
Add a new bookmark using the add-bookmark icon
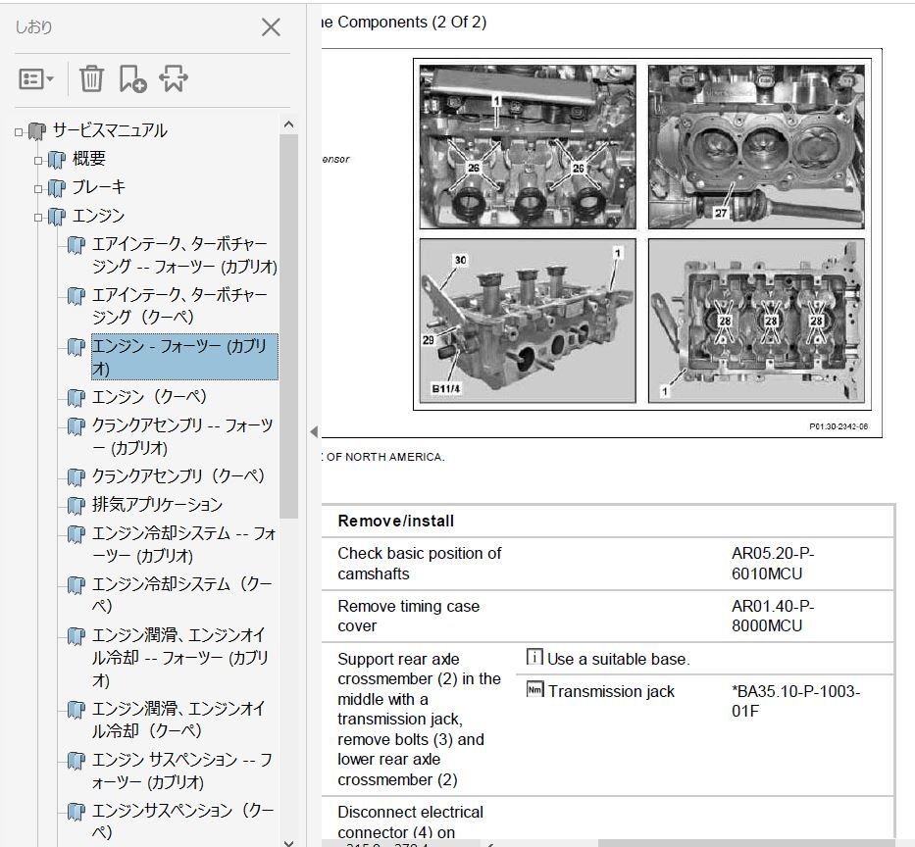coord(132,79)
